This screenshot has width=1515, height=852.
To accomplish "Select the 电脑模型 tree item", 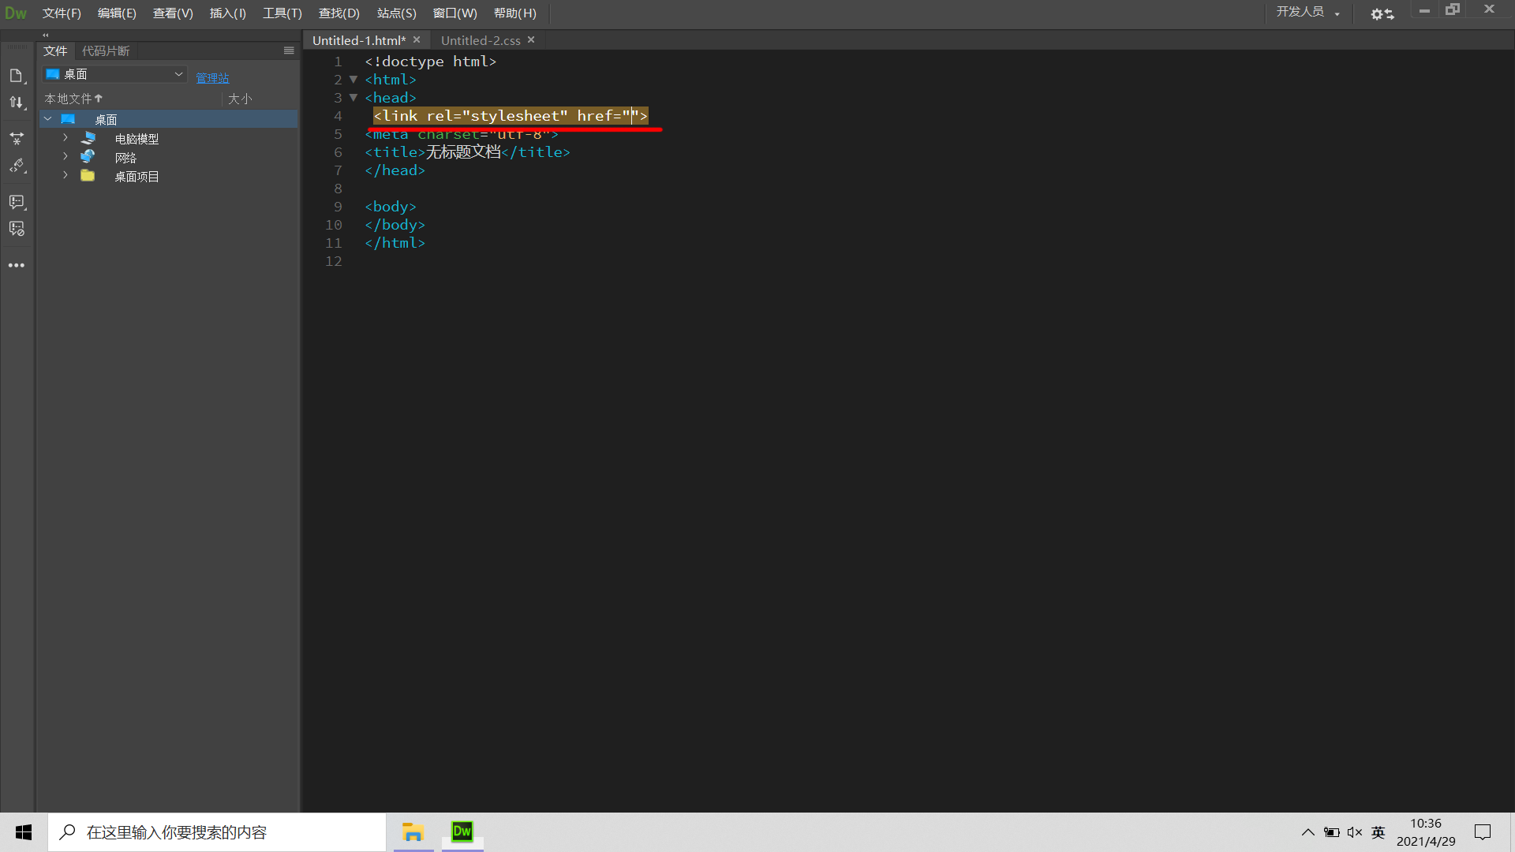I will [x=137, y=138].
